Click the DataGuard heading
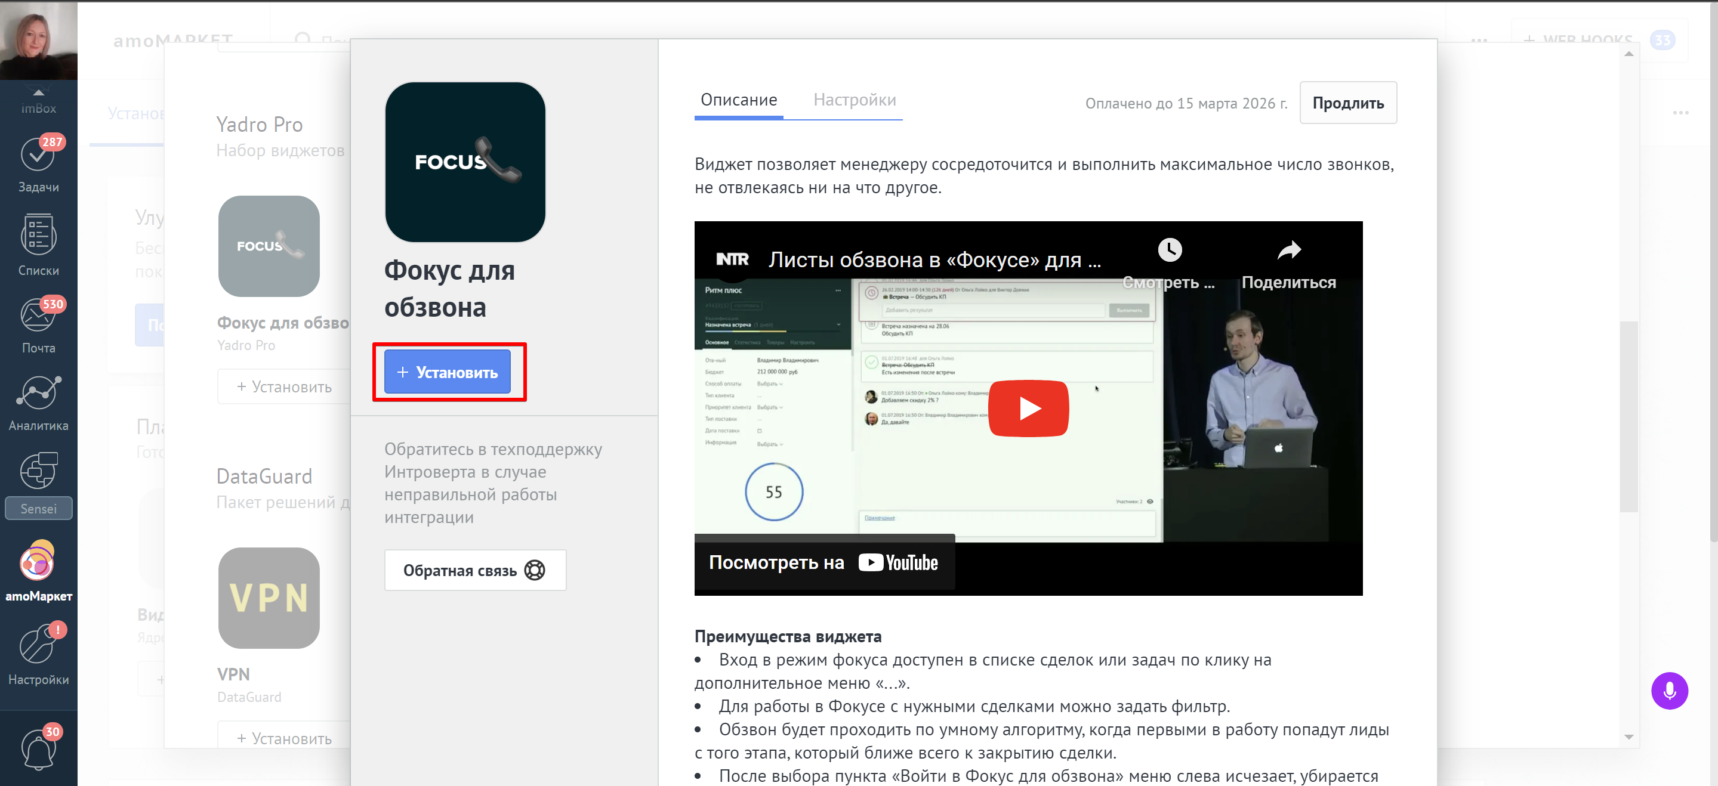The image size is (1718, 786). pos(264,476)
